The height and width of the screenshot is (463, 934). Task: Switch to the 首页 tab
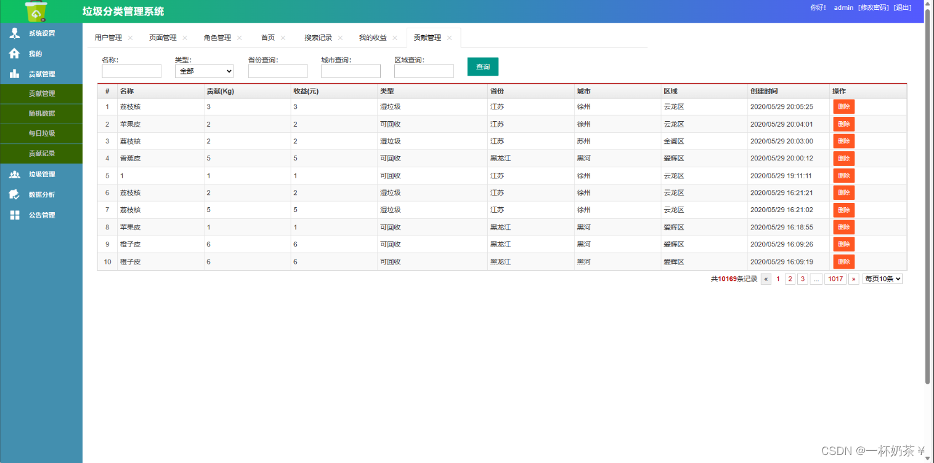[268, 38]
